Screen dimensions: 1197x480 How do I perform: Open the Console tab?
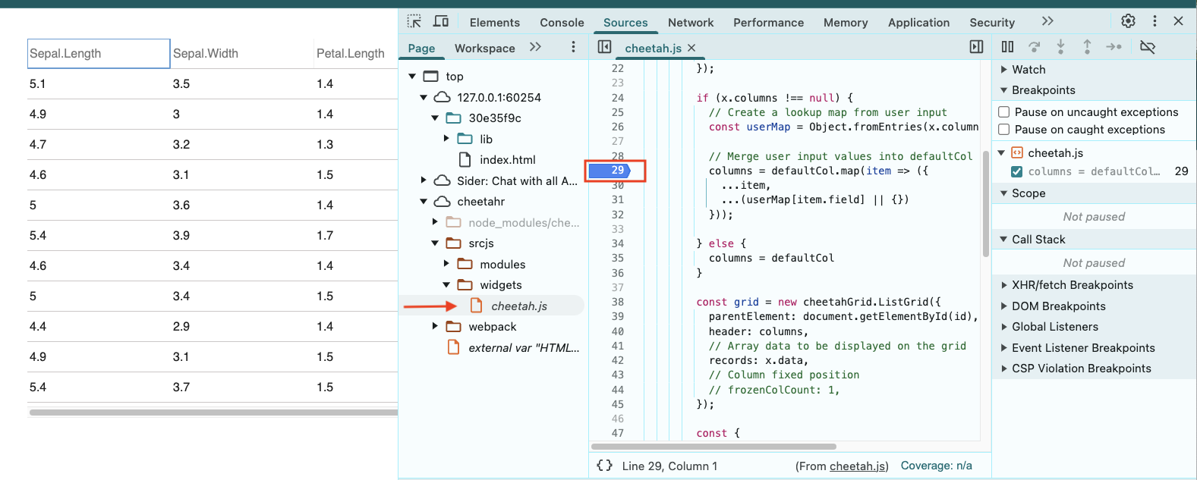click(x=562, y=23)
